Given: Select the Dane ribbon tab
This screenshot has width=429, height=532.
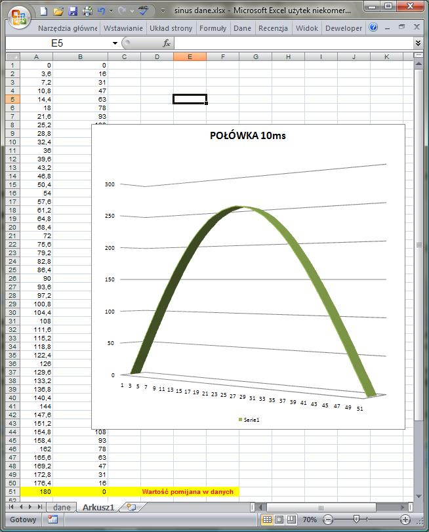Looking at the screenshot, I should click(x=242, y=28).
